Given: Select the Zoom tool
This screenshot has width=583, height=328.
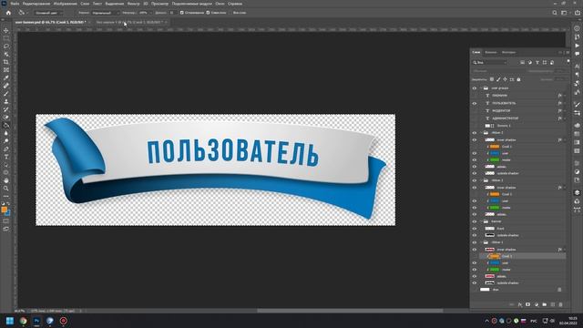Looking at the screenshot, I should click(x=6, y=189).
